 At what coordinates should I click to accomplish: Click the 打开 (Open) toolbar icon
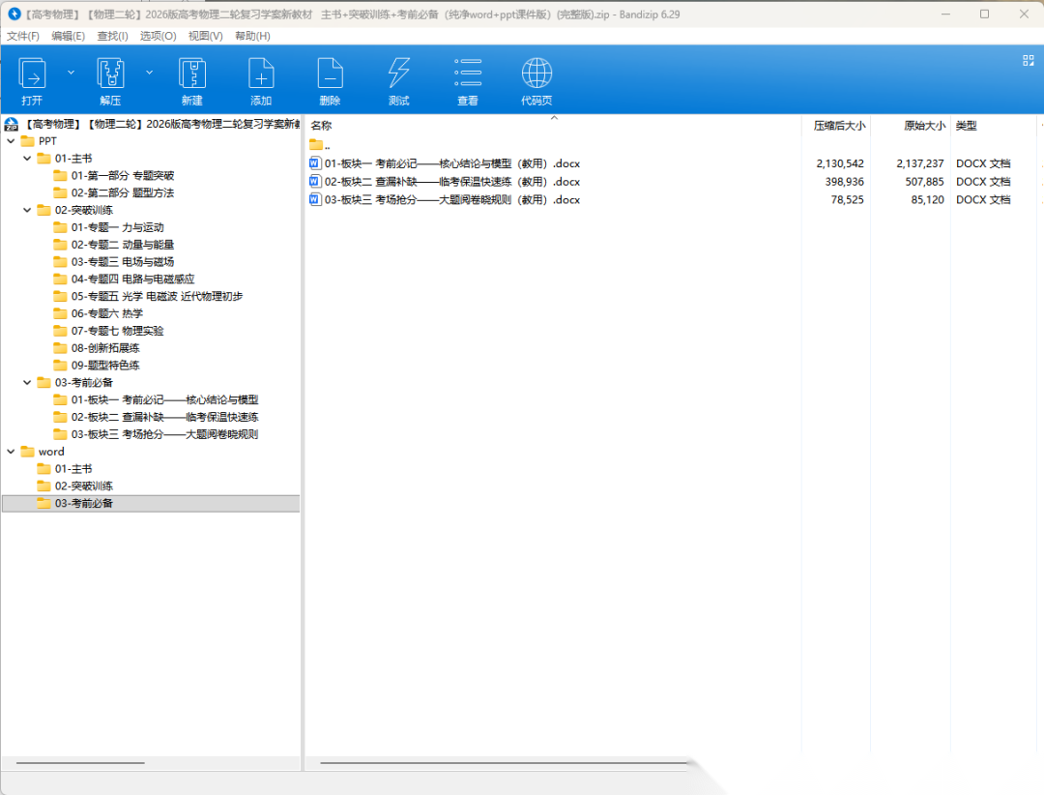[x=32, y=74]
